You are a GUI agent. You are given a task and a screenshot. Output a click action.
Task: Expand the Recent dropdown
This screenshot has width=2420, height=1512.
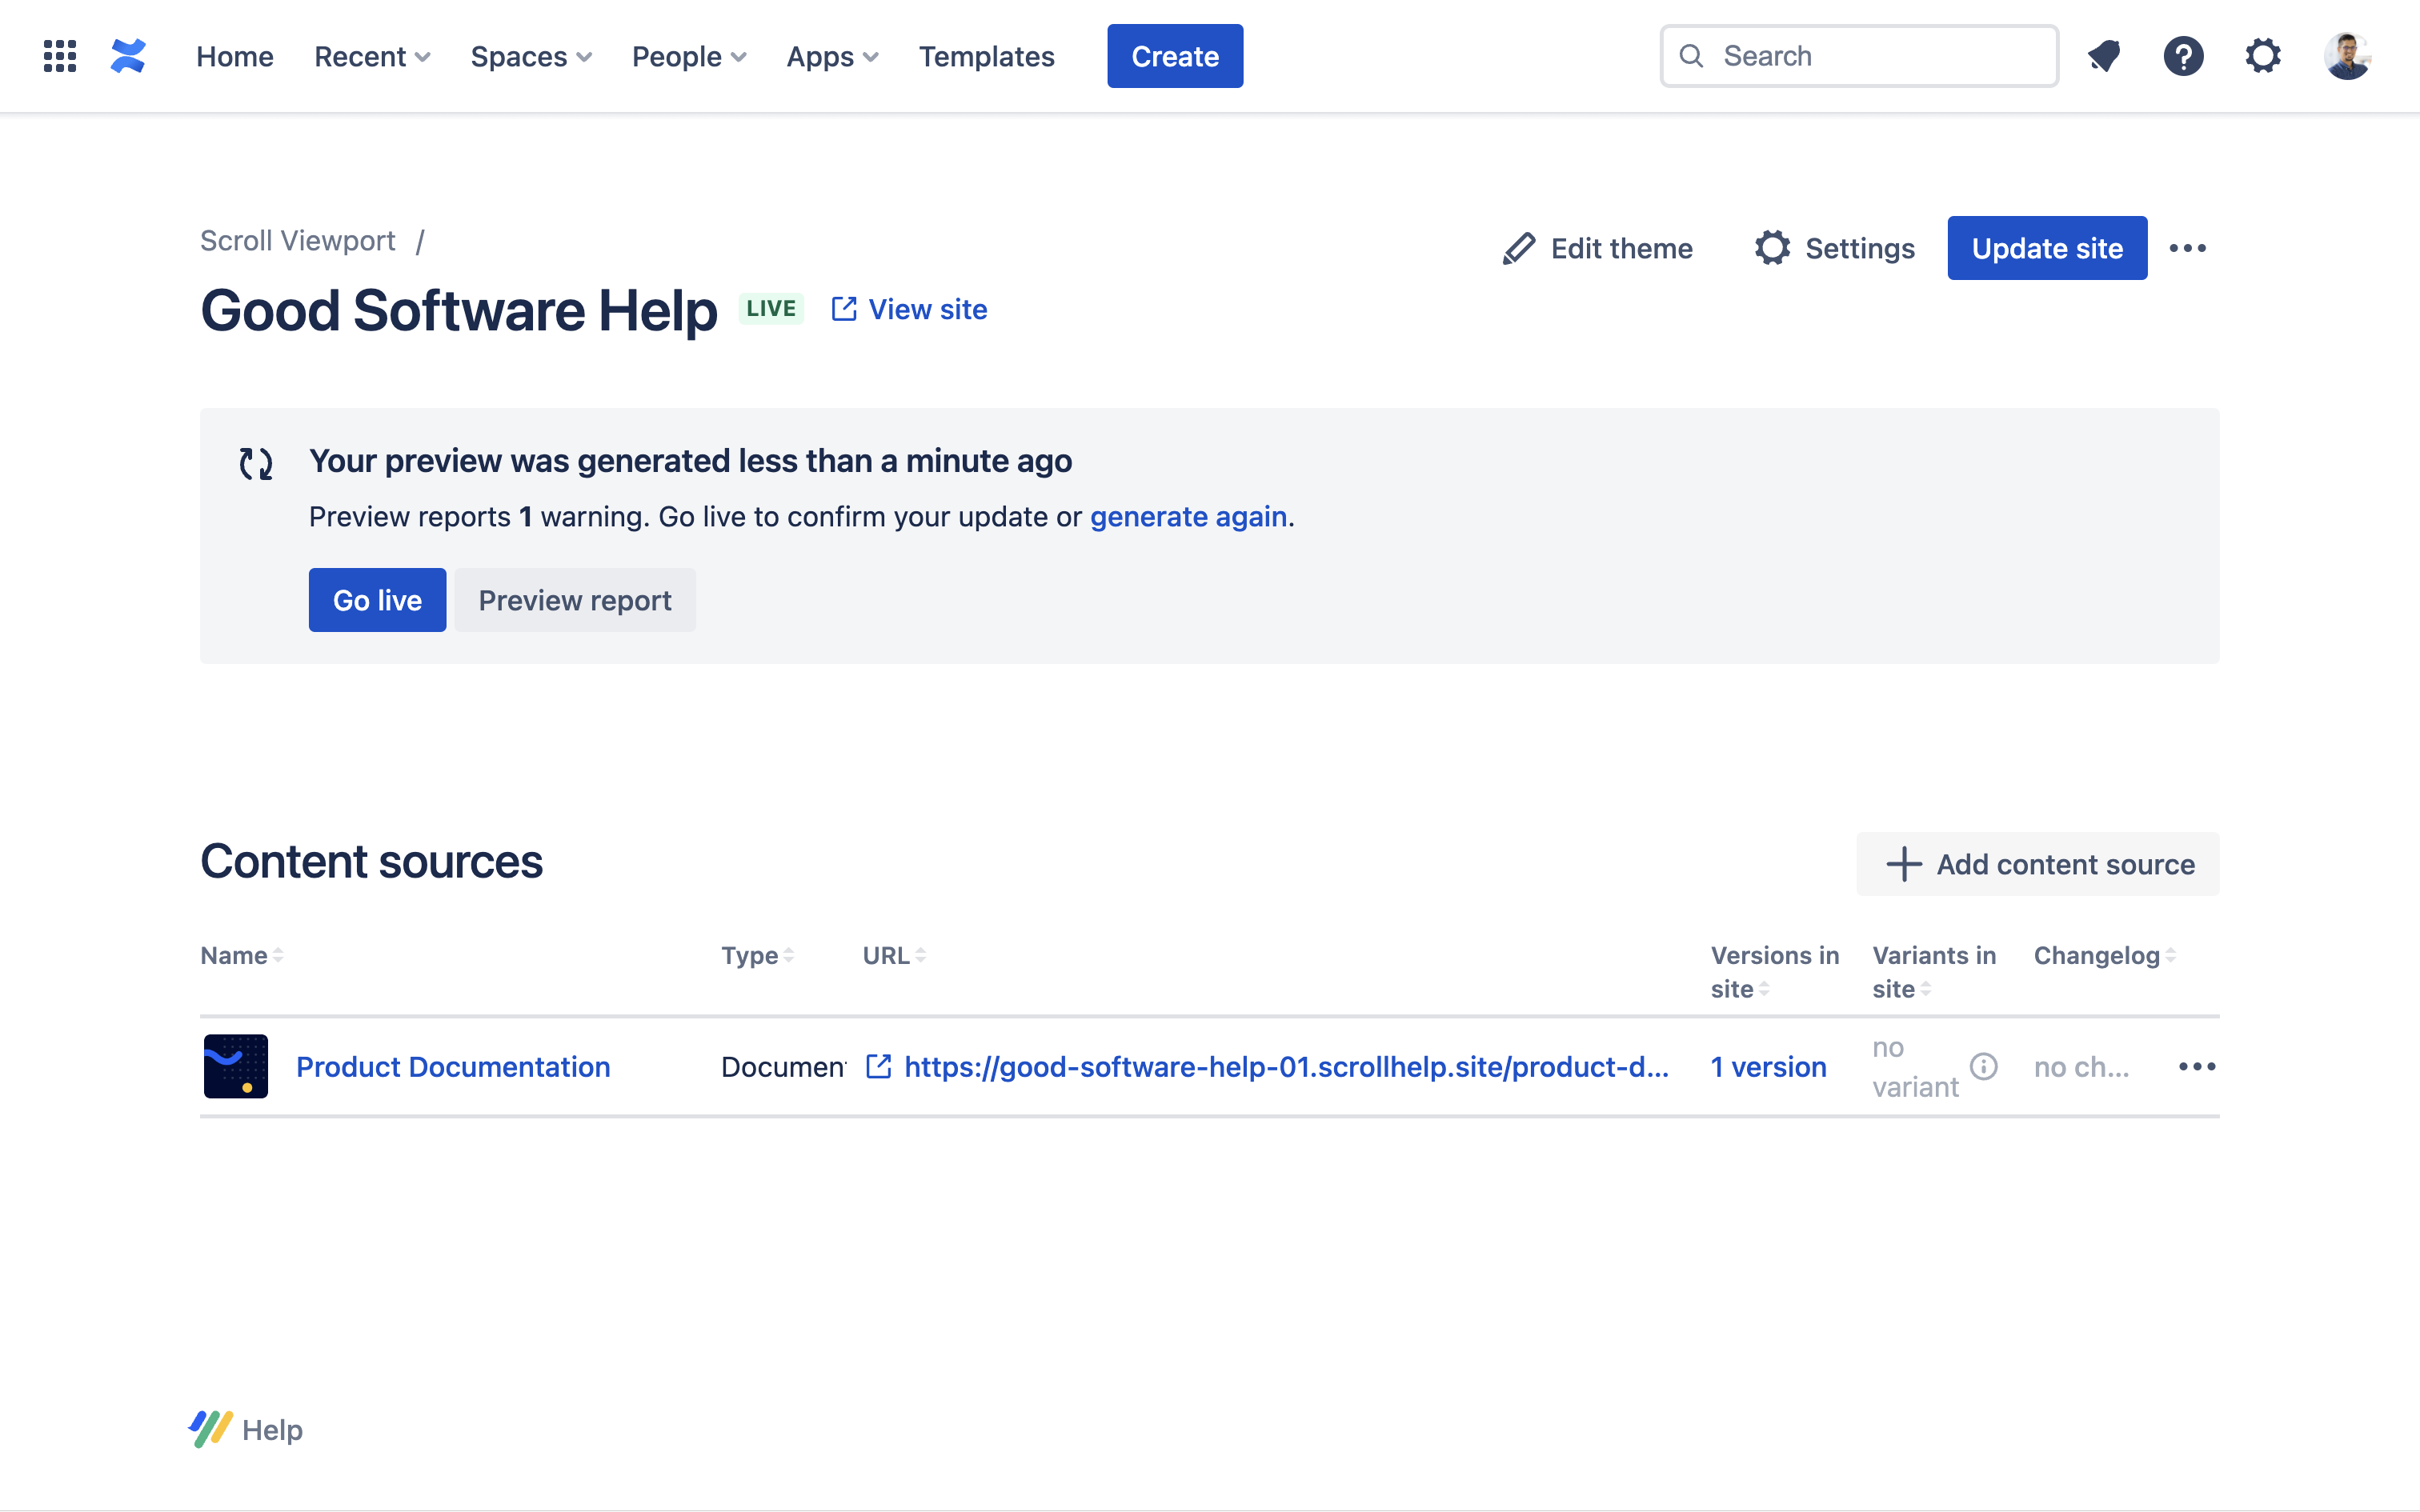point(372,56)
